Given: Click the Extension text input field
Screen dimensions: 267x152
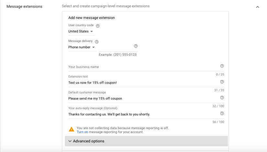Looking at the screenshot, I should coord(142,83).
